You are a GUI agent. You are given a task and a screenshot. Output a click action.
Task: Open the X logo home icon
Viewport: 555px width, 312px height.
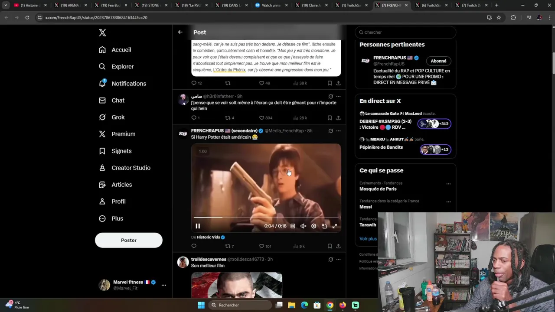tap(102, 32)
